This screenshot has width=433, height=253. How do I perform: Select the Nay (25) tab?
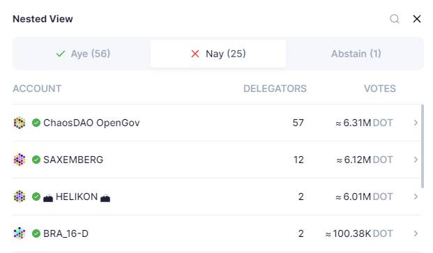point(218,54)
